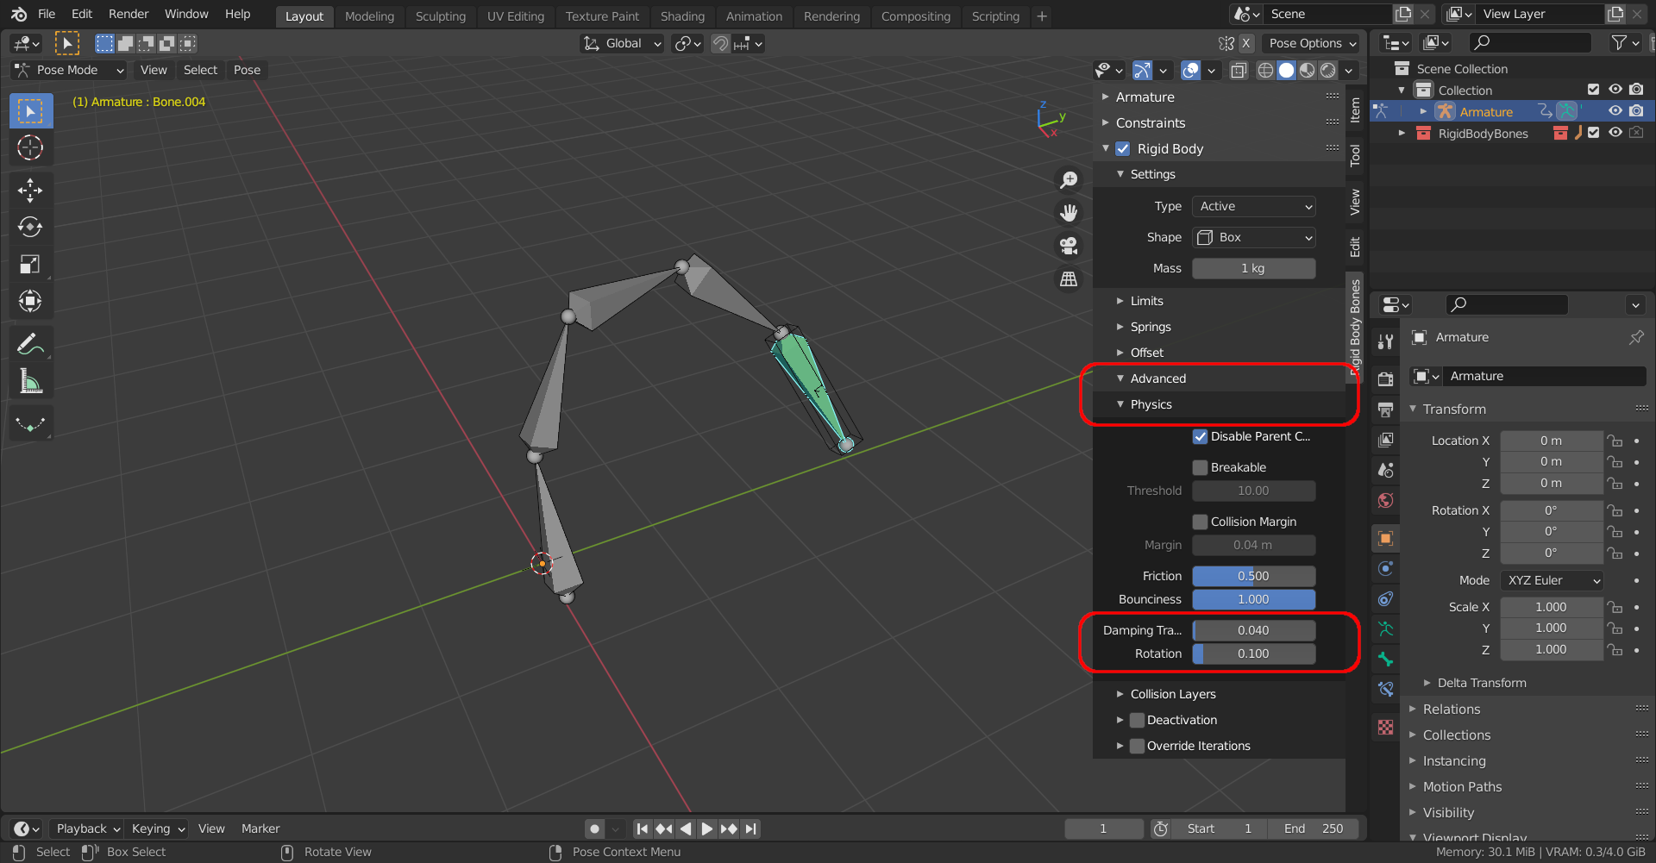
Task: Select wireframe viewport shading mode
Action: [x=1265, y=70]
